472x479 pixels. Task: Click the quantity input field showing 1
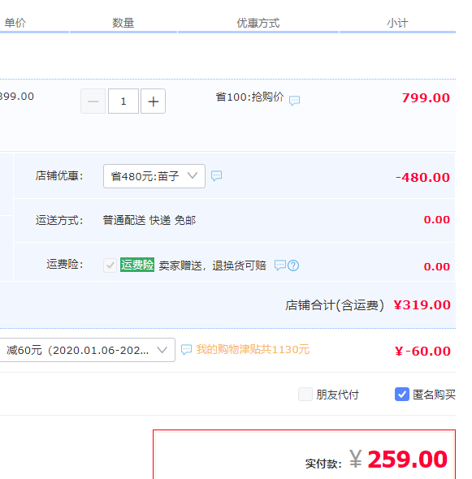pos(123,101)
